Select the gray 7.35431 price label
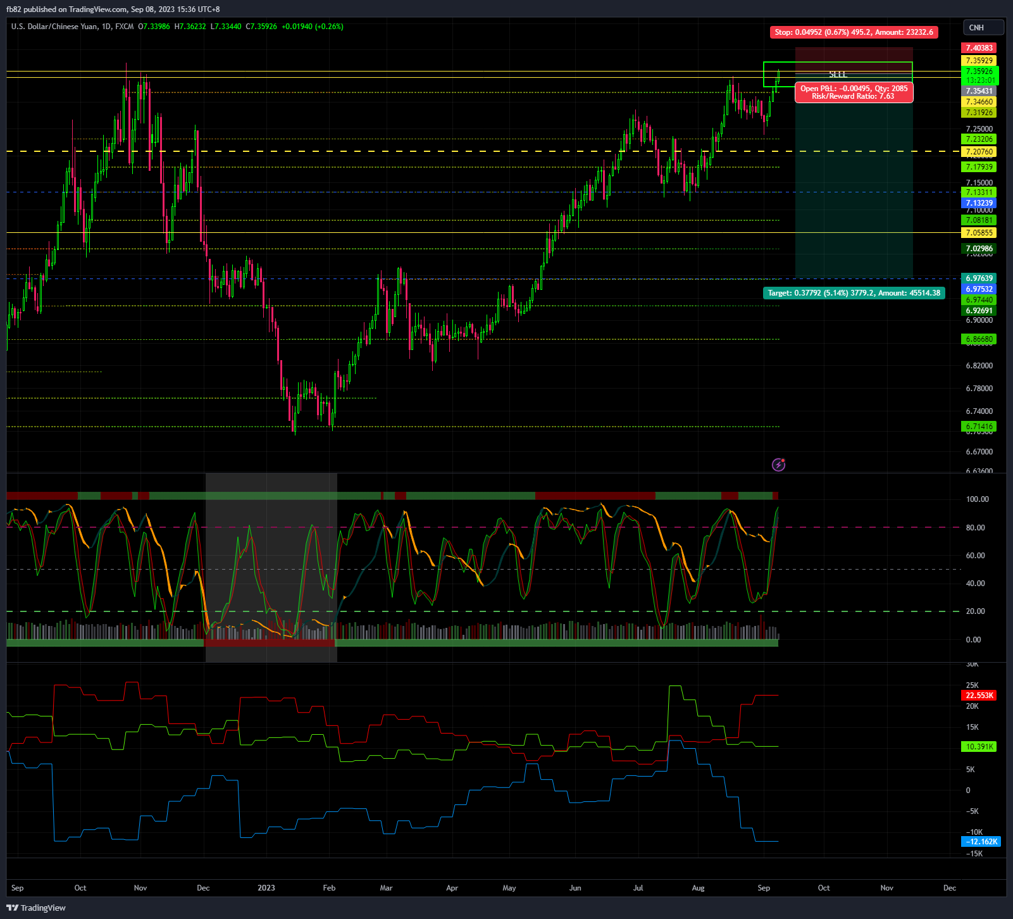 click(979, 91)
